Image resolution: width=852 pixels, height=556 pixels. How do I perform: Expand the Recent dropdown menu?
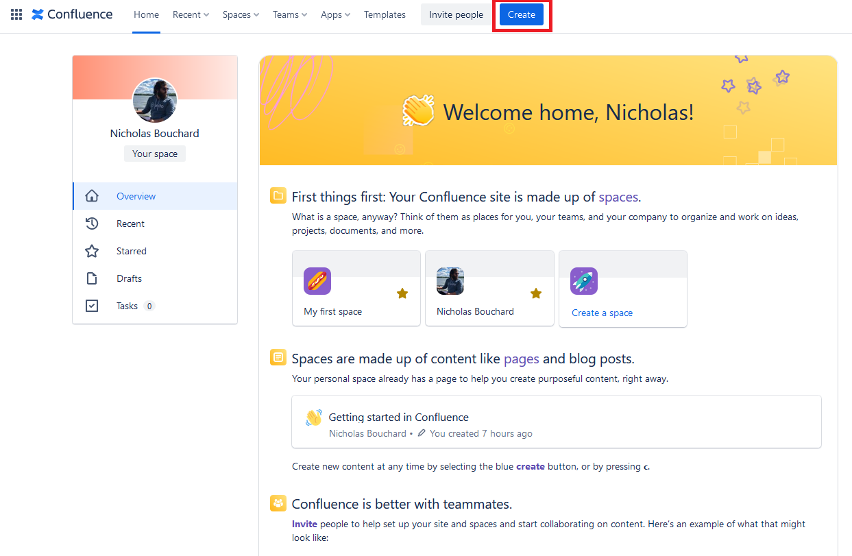191,14
